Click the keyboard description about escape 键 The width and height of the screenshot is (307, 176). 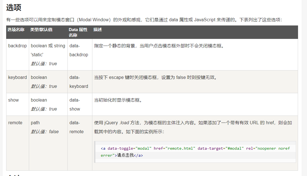(x=156, y=77)
